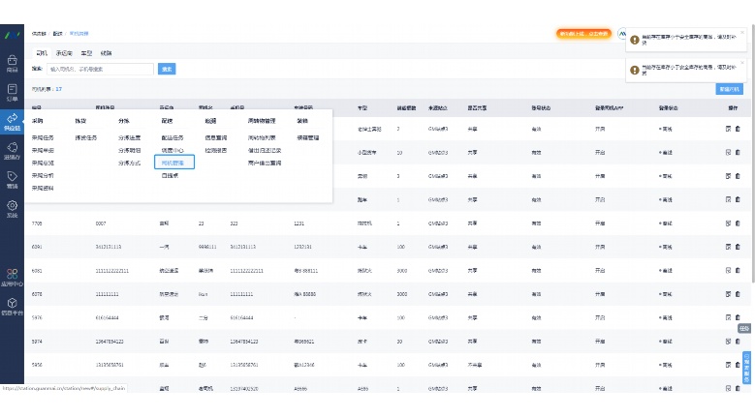This screenshot has height=417, width=755.
Task: Switch to the 线路 tab
Action: point(106,53)
